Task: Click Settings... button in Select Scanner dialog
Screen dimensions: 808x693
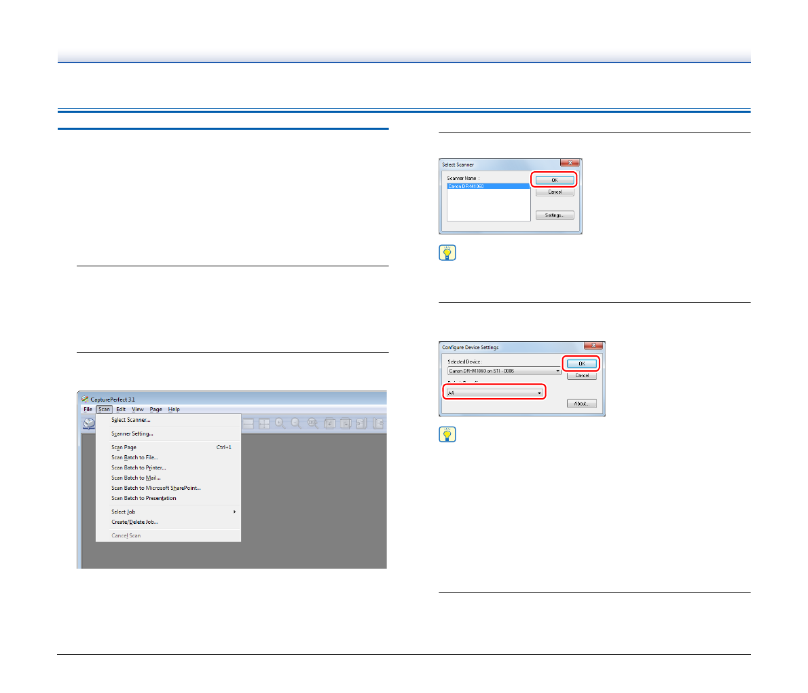Action: pyautogui.click(x=555, y=215)
